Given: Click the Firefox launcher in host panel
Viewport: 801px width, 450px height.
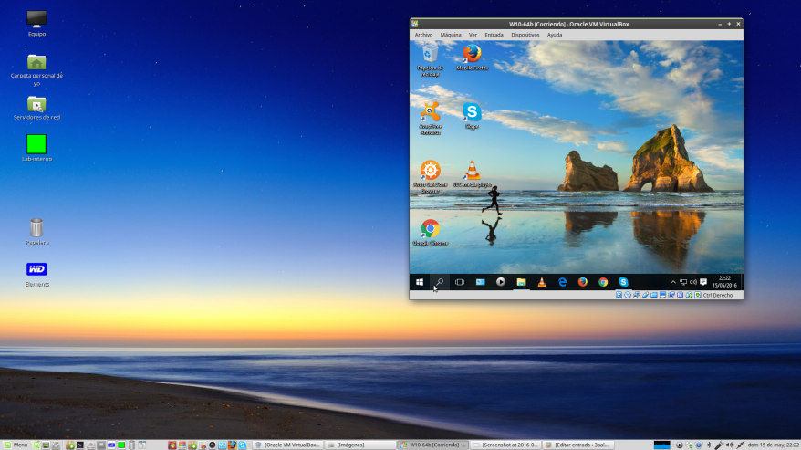Looking at the screenshot, I should (x=232, y=445).
